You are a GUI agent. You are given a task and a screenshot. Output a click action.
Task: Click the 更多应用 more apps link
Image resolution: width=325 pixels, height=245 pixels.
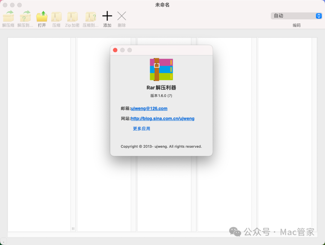click(x=141, y=129)
